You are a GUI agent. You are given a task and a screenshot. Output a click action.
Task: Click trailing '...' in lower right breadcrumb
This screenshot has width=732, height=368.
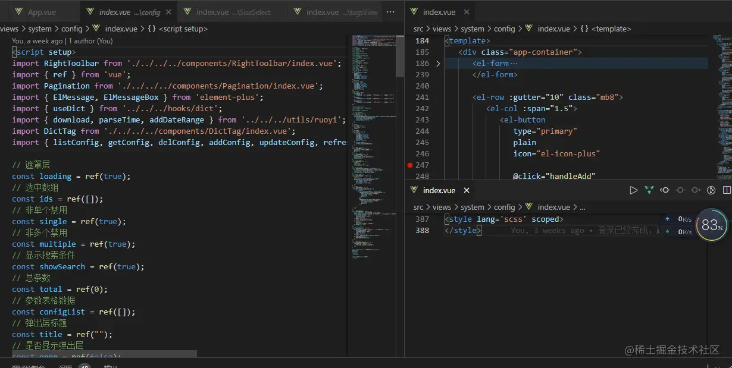coord(582,207)
